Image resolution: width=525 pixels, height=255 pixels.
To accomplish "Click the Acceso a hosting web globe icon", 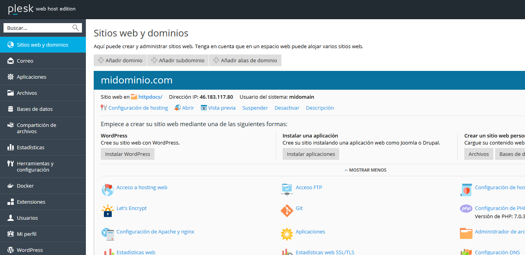I will pos(107,190).
